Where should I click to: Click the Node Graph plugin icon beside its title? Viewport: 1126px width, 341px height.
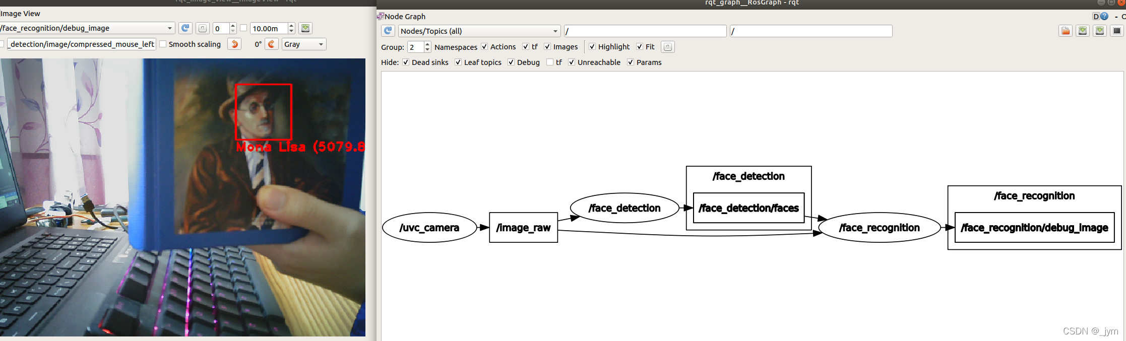(x=381, y=16)
